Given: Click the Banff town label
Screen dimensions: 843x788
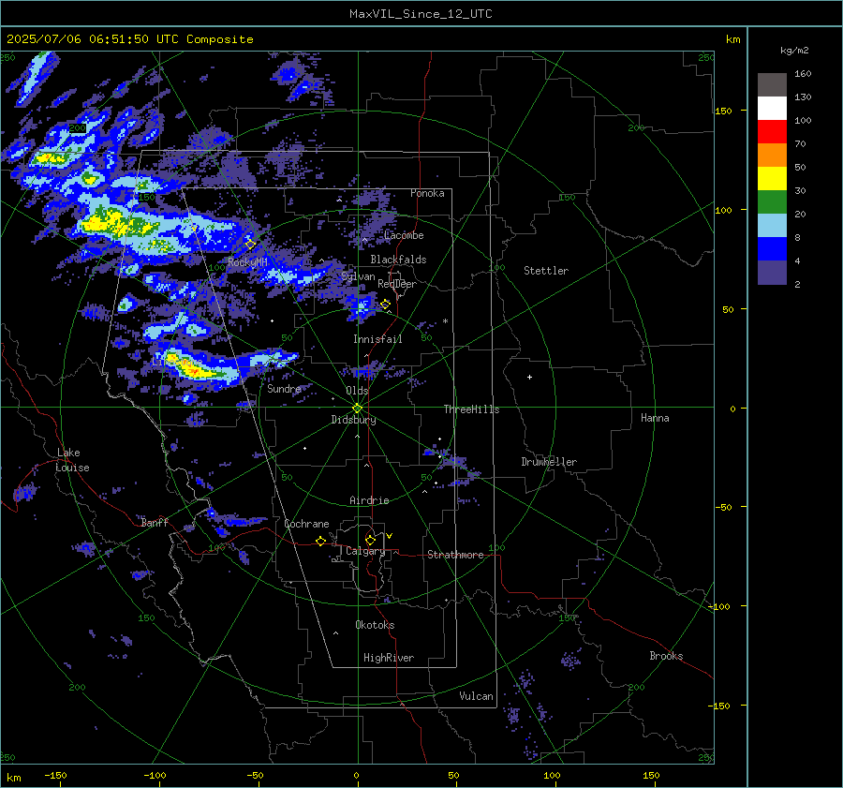Looking at the screenshot, I should point(155,523).
